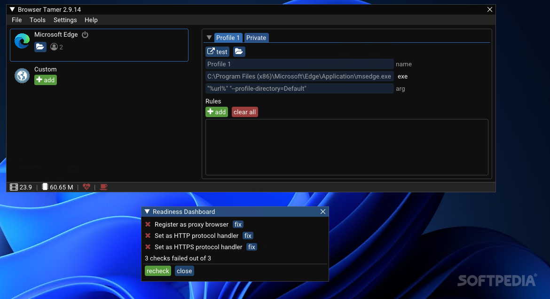550x299 pixels.
Task: Click the FPS film icon in status bar
Action: [x=14, y=187]
